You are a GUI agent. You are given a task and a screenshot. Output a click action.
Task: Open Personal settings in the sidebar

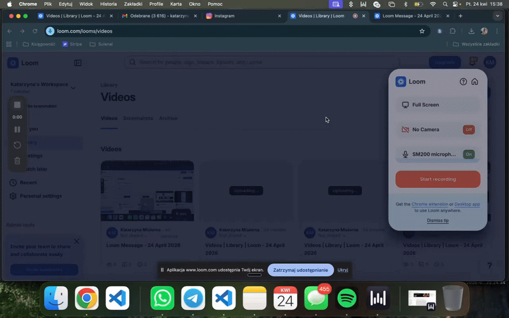[41, 196]
